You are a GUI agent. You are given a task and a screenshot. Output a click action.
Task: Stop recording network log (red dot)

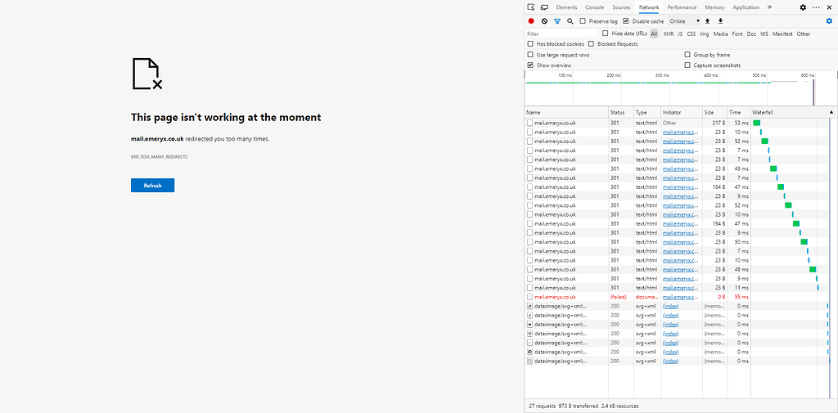pyautogui.click(x=531, y=21)
